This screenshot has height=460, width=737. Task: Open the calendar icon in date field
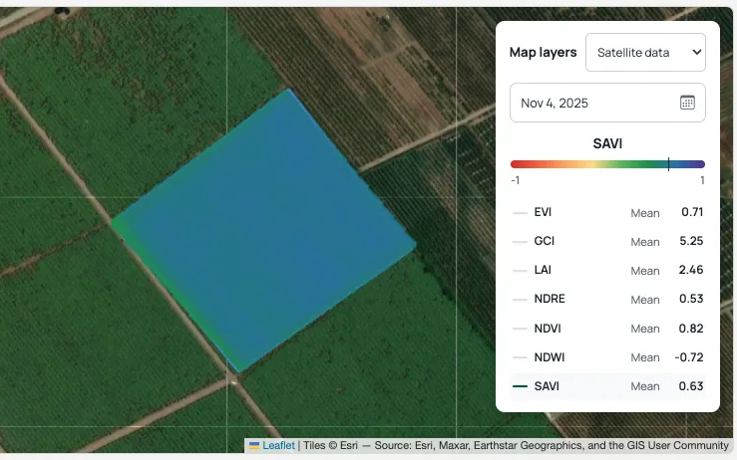(687, 103)
